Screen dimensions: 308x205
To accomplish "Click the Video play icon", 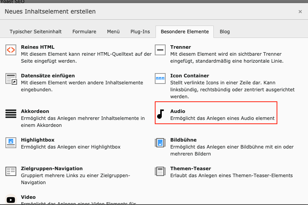I will (x=11, y=199).
